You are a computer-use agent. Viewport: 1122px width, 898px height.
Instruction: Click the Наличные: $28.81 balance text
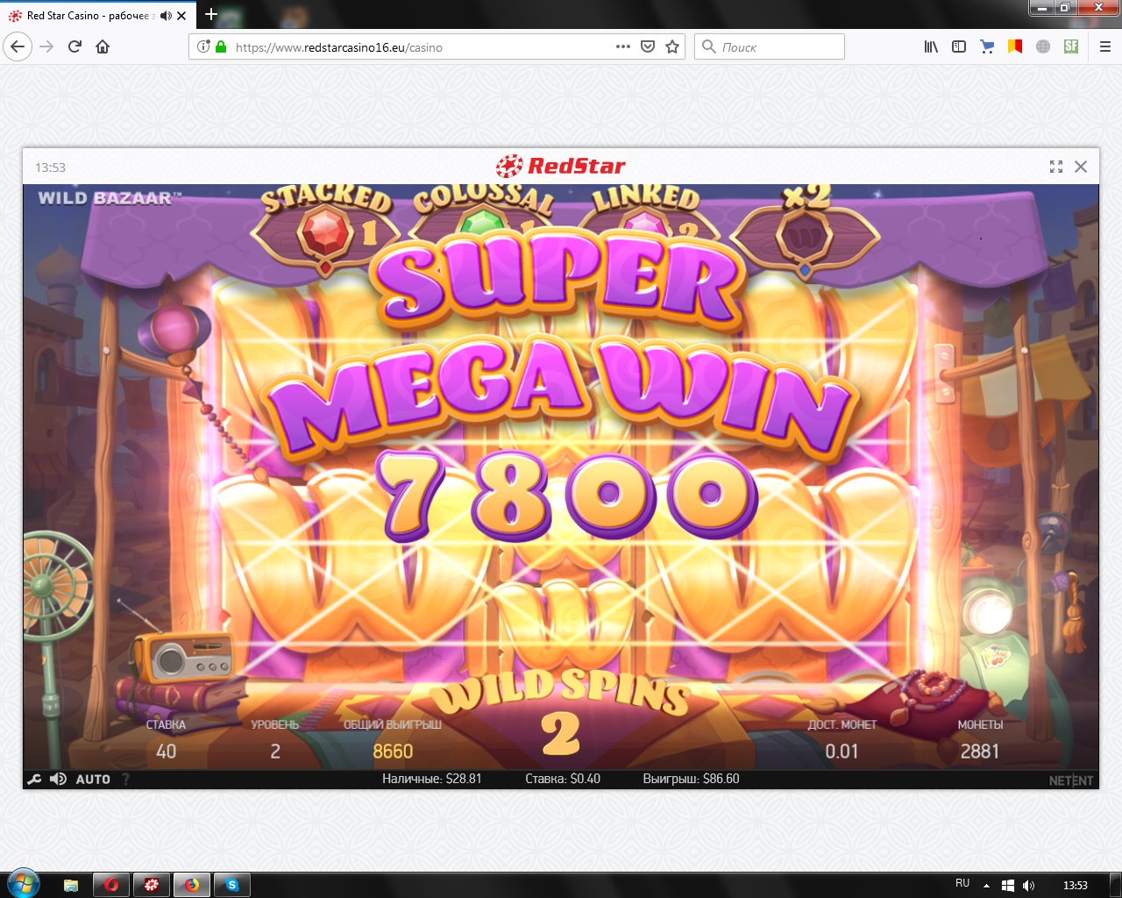click(432, 779)
